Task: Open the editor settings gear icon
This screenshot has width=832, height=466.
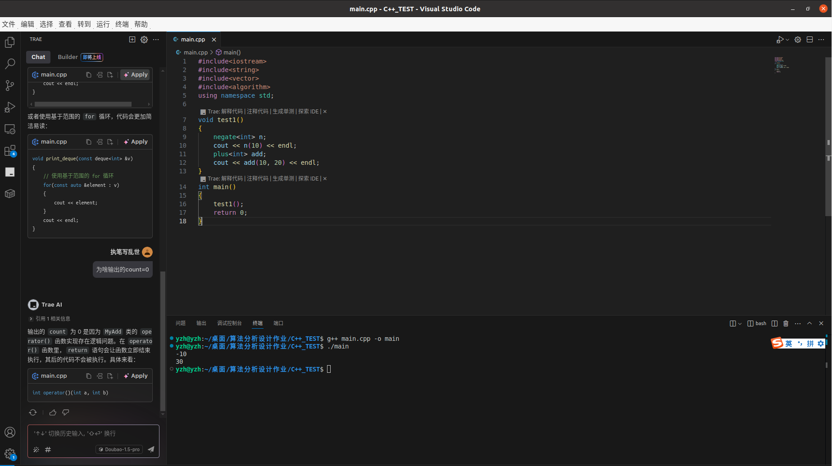Action: (x=798, y=40)
